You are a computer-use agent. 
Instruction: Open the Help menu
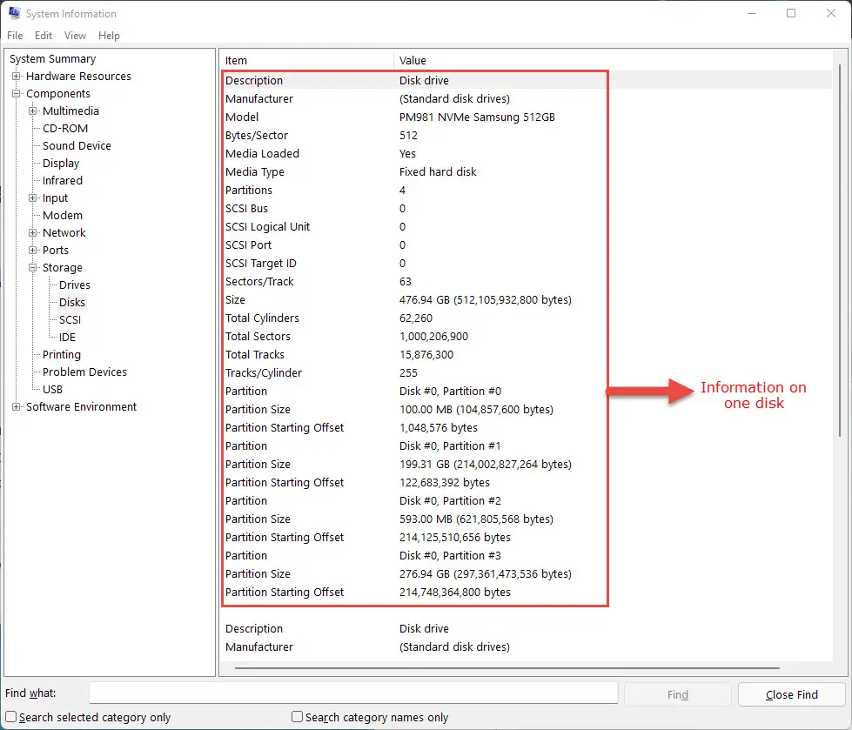coord(109,36)
